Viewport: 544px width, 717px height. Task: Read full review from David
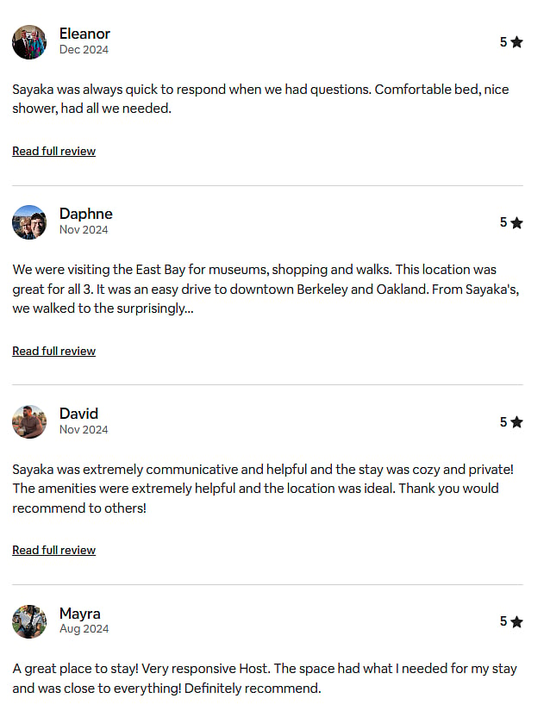(54, 550)
